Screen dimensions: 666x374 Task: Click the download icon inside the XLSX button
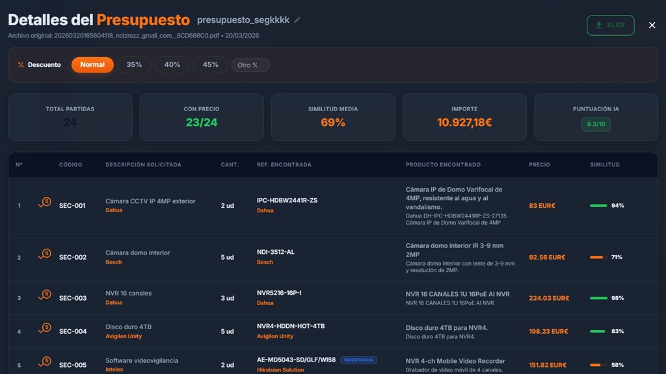[x=598, y=25]
